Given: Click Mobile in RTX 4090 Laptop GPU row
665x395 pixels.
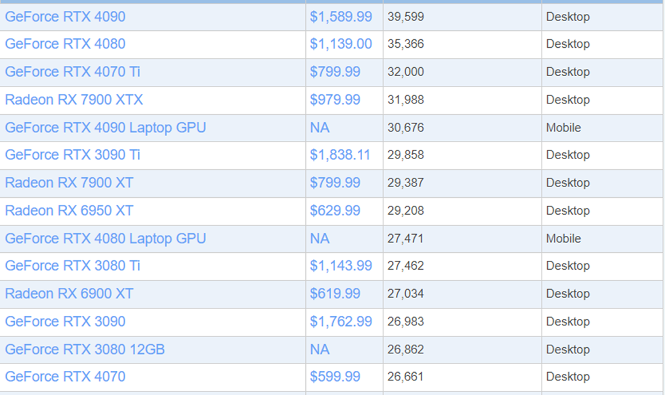Looking at the screenshot, I should (563, 128).
